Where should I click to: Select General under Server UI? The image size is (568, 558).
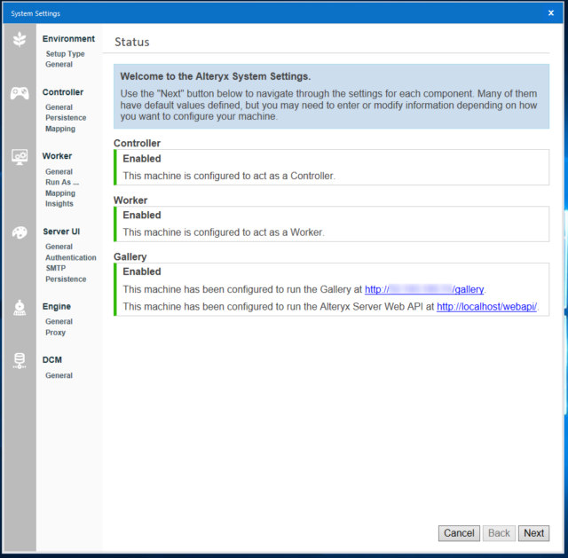[59, 247]
